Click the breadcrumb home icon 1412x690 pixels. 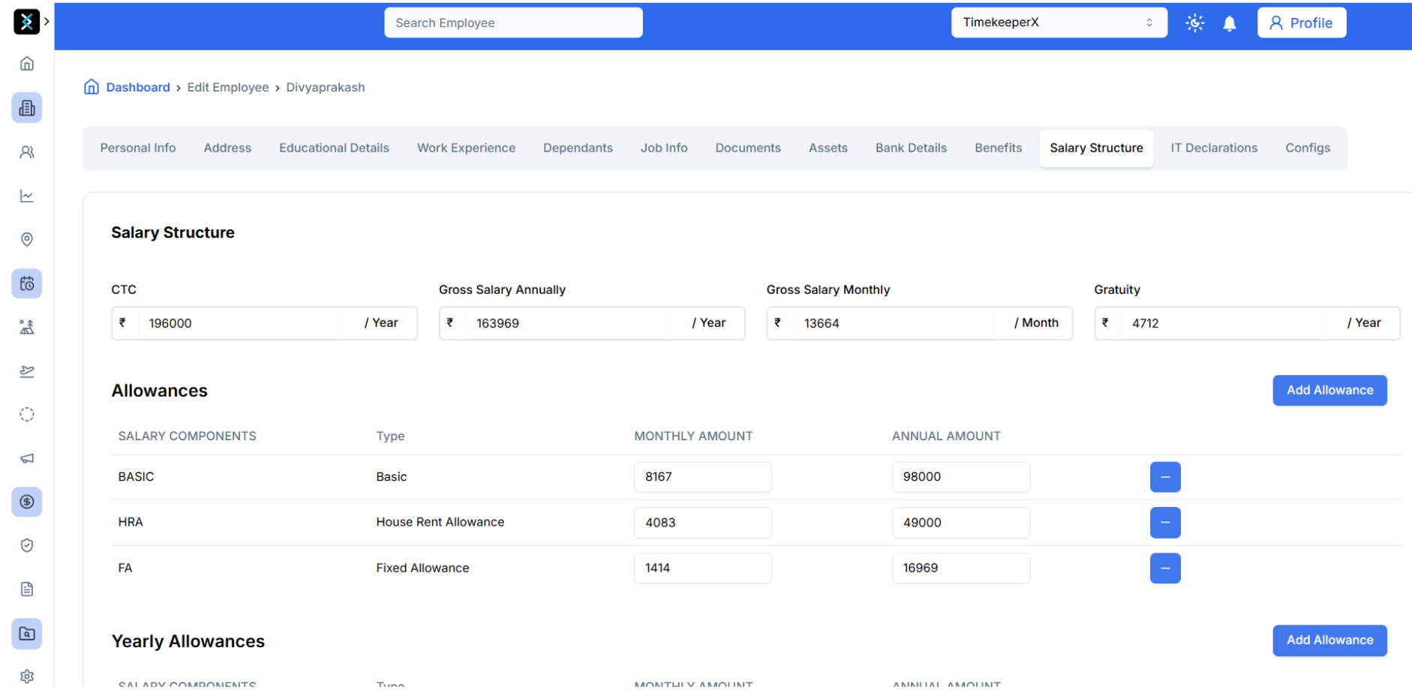(92, 87)
